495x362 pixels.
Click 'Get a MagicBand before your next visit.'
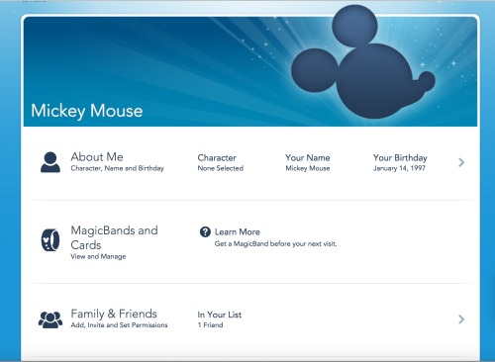(275, 244)
